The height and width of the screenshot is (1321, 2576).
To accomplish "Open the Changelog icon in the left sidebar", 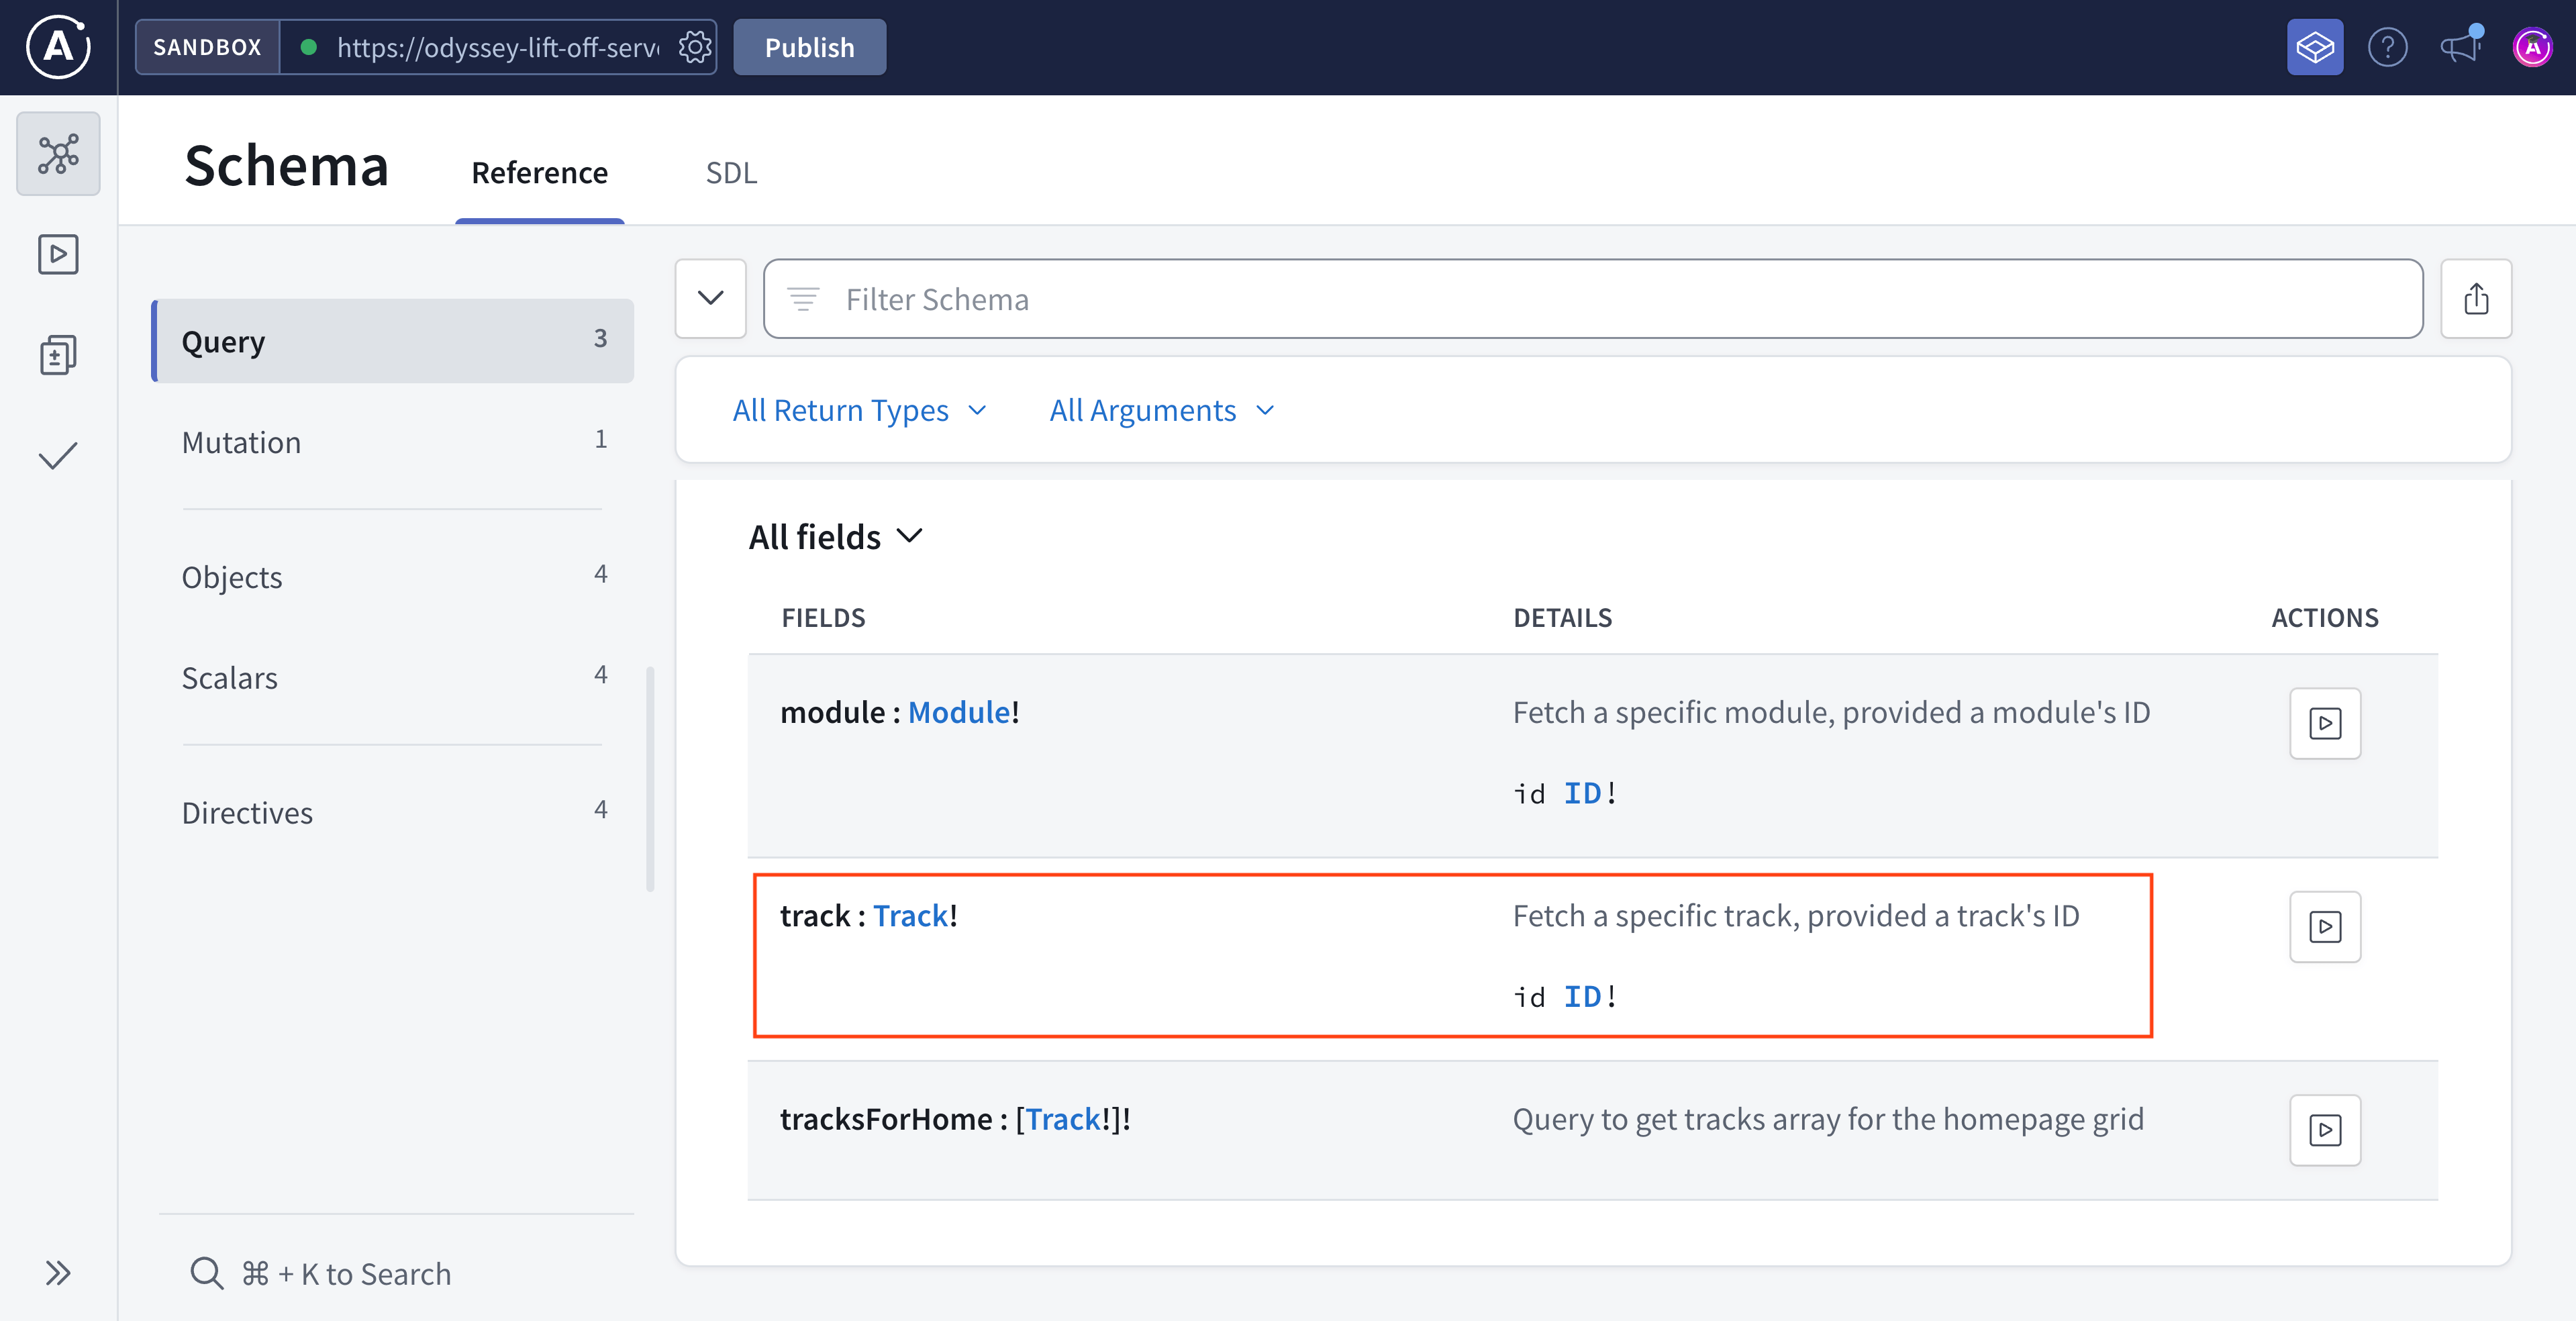I will pos(57,354).
